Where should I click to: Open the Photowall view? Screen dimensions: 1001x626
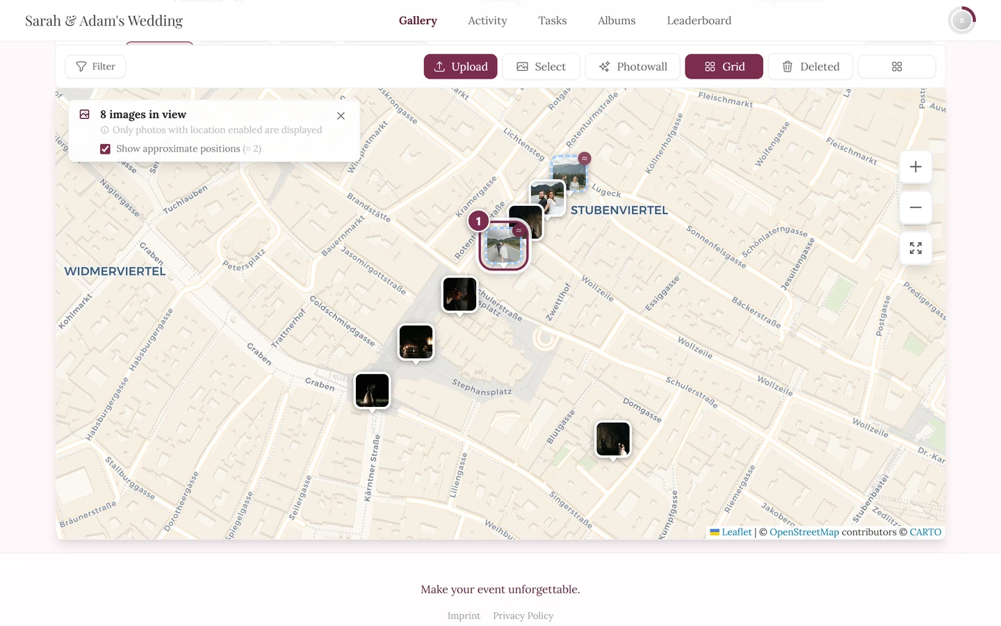pos(633,67)
